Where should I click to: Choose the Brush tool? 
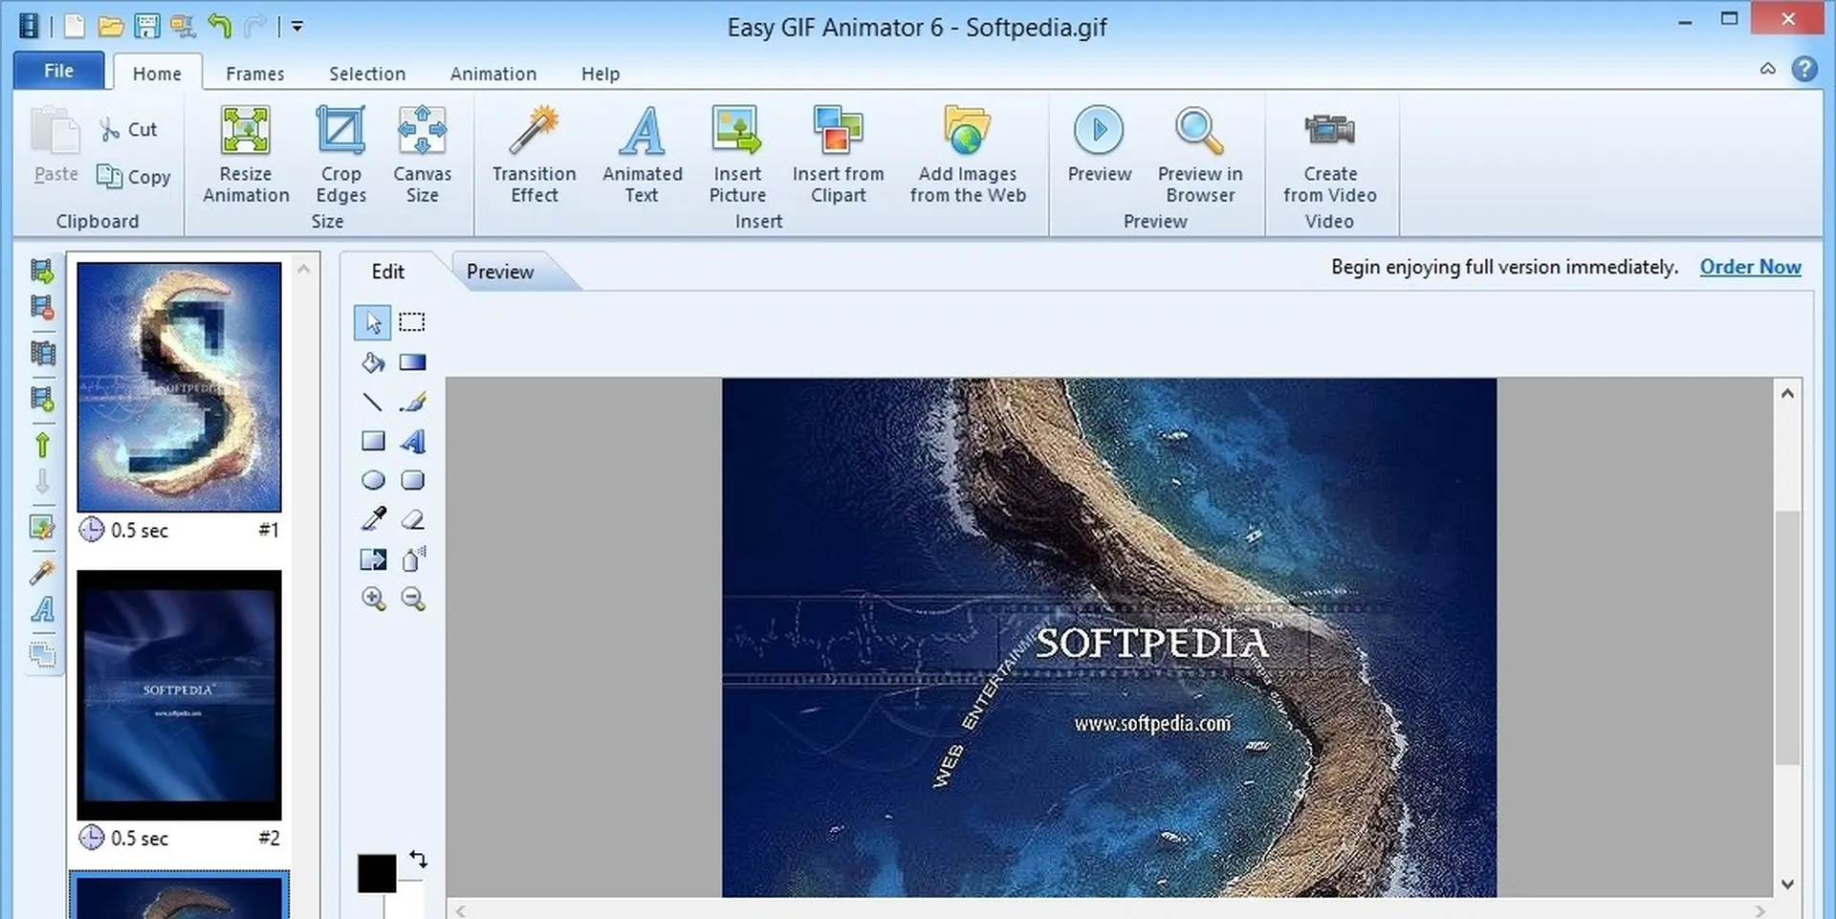[413, 402]
